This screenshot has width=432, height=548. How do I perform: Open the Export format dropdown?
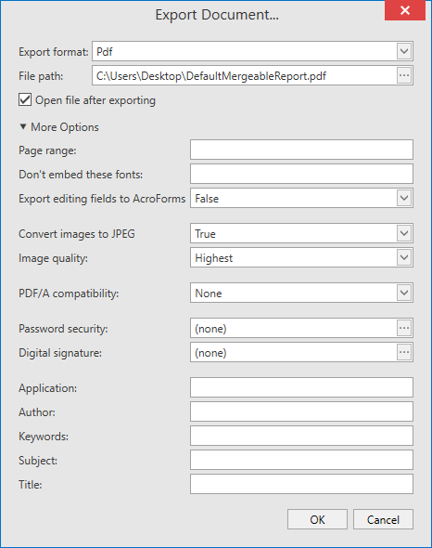click(x=404, y=51)
